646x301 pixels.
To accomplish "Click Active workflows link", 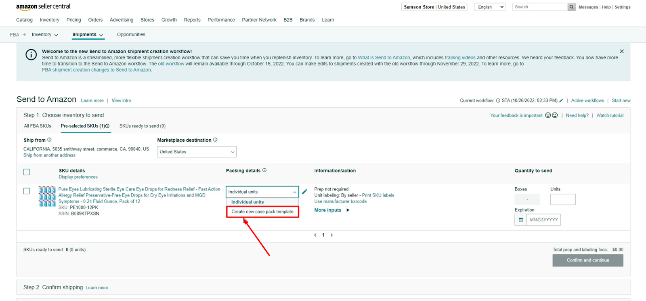I will (x=587, y=100).
